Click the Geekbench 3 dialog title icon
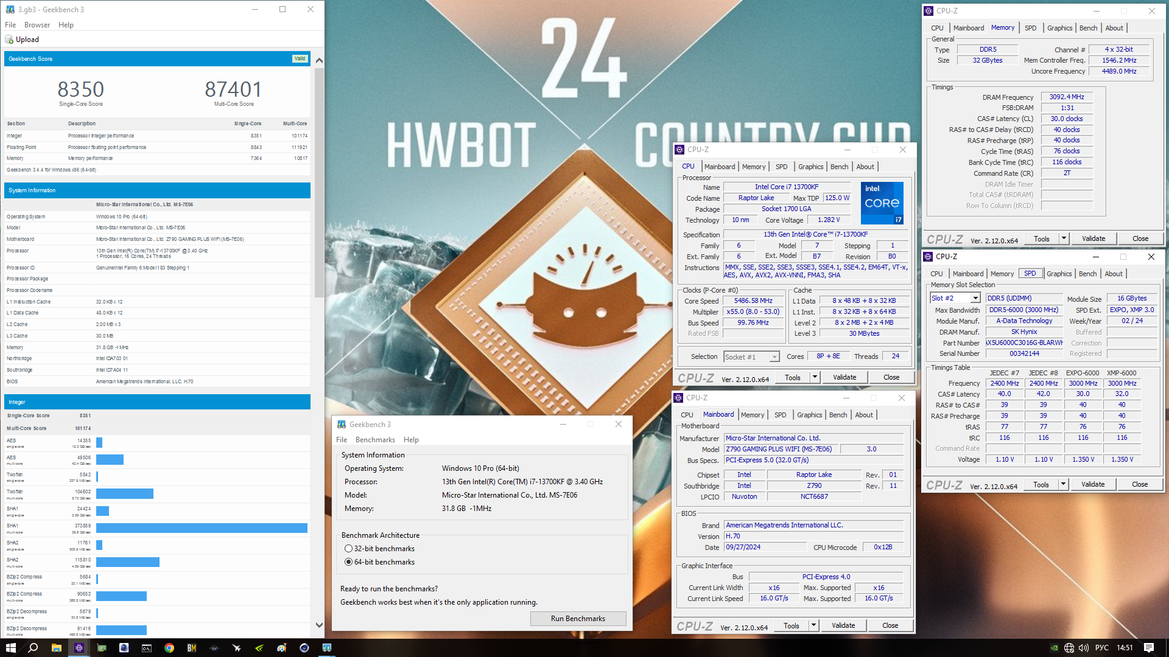 point(342,425)
